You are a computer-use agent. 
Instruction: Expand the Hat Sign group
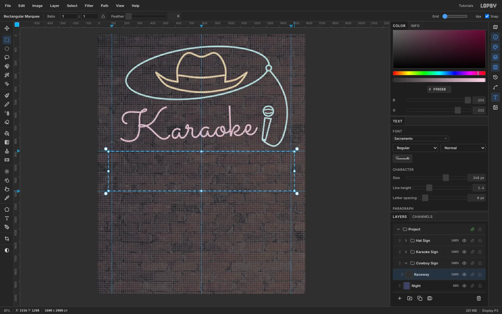click(406, 241)
